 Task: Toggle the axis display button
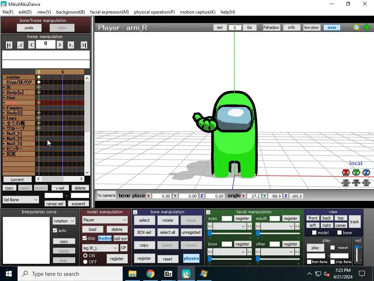[332, 27]
